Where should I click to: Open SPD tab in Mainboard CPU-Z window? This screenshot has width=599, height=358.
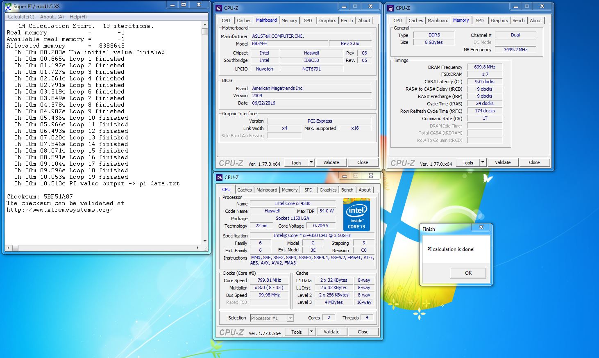pyautogui.click(x=308, y=21)
